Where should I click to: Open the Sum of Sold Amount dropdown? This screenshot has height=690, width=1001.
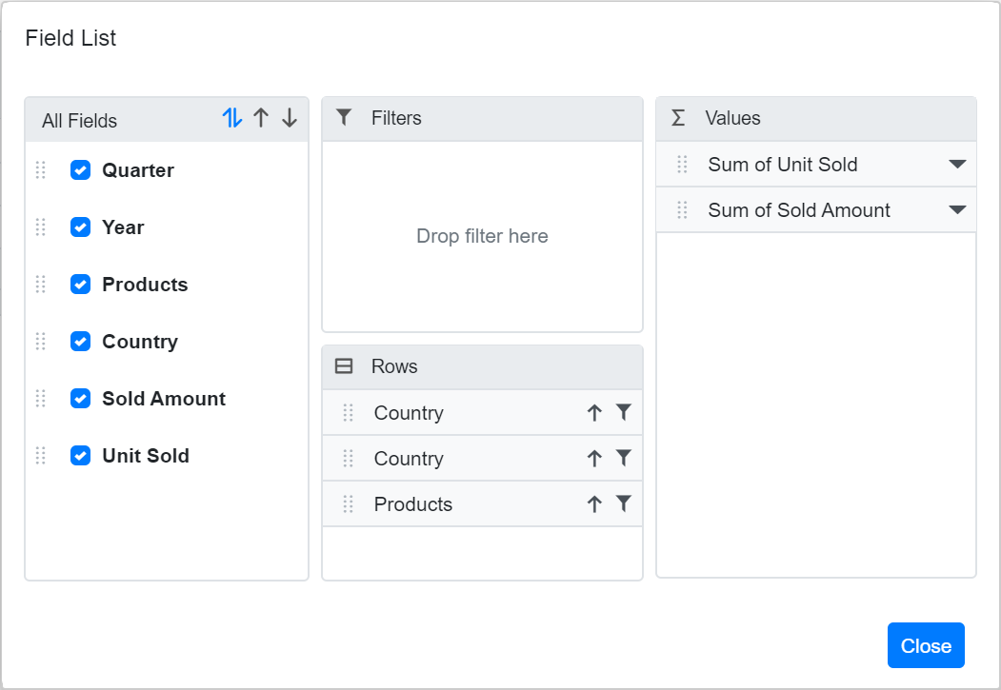[957, 209]
